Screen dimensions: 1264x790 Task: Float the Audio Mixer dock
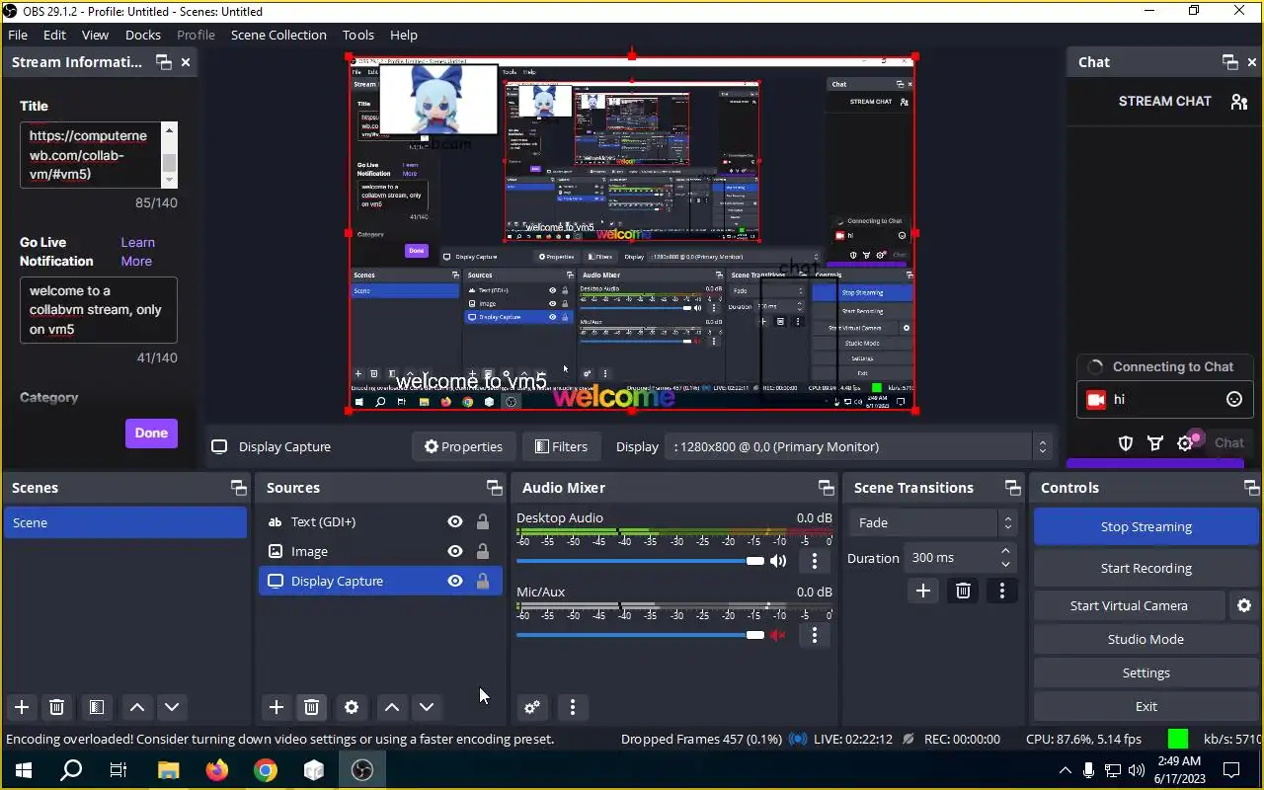click(826, 488)
